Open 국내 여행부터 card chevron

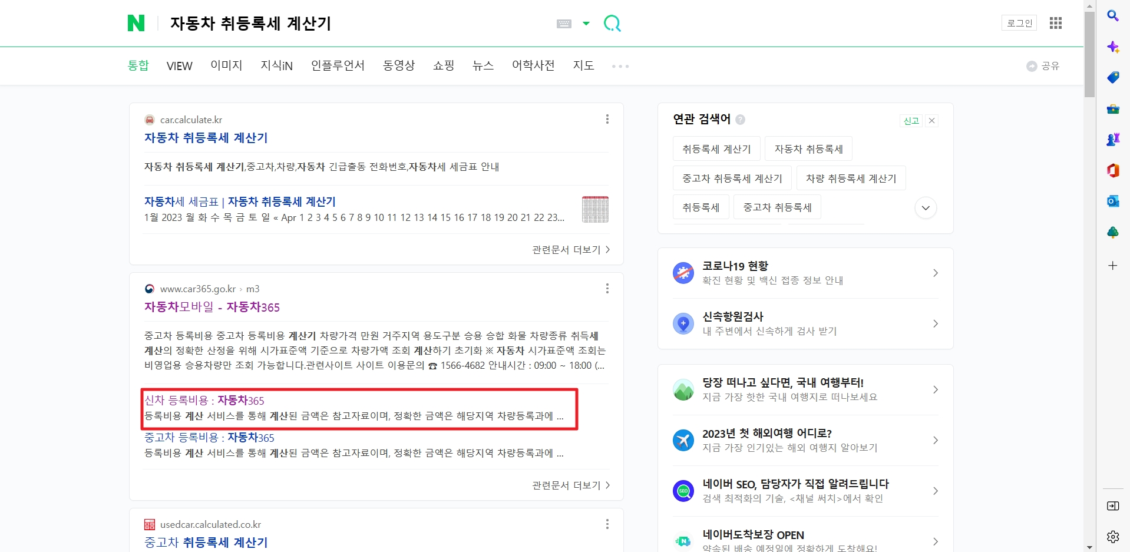936,389
